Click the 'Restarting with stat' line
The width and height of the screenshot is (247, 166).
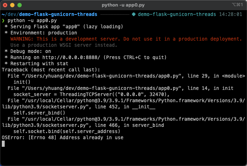[x=36, y=64]
